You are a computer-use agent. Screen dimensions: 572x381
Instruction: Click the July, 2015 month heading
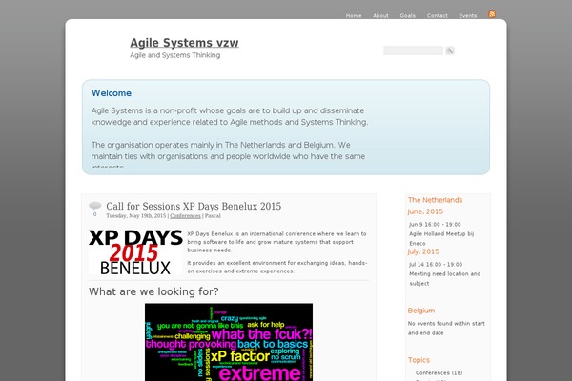click(423, 251)
